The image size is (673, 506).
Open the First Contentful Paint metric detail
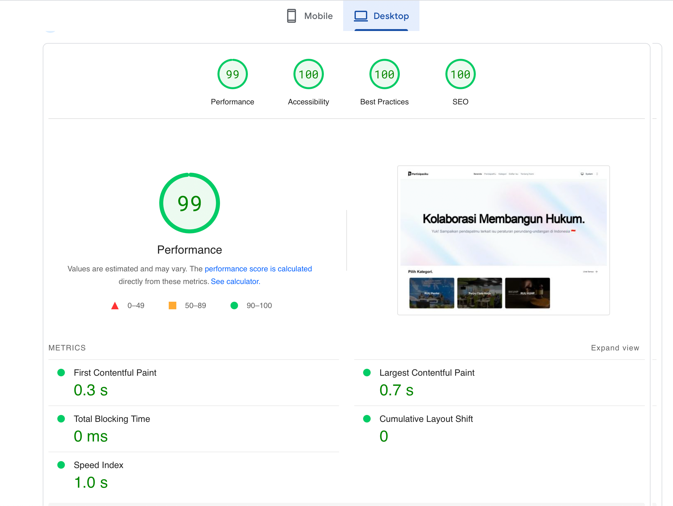115,373
